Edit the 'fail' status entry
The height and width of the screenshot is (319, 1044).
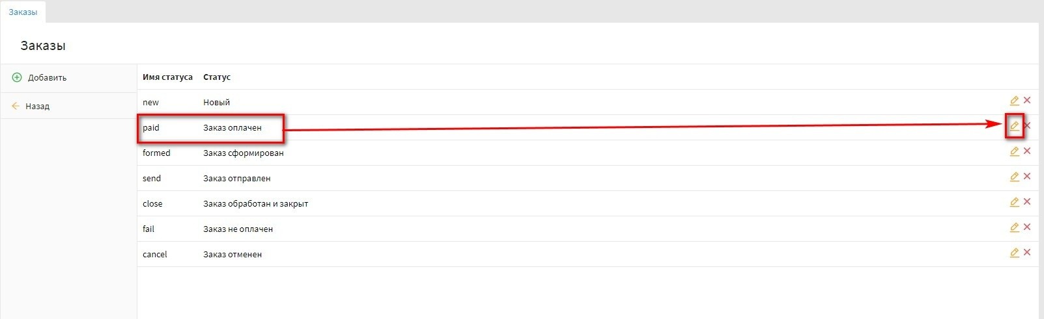point(1014,227)
